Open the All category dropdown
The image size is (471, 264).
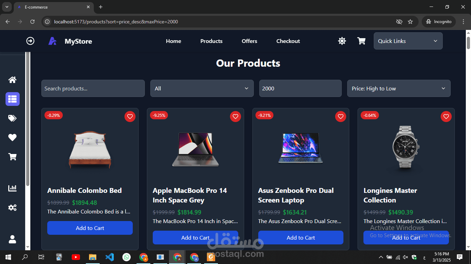(x=202, y=88)
